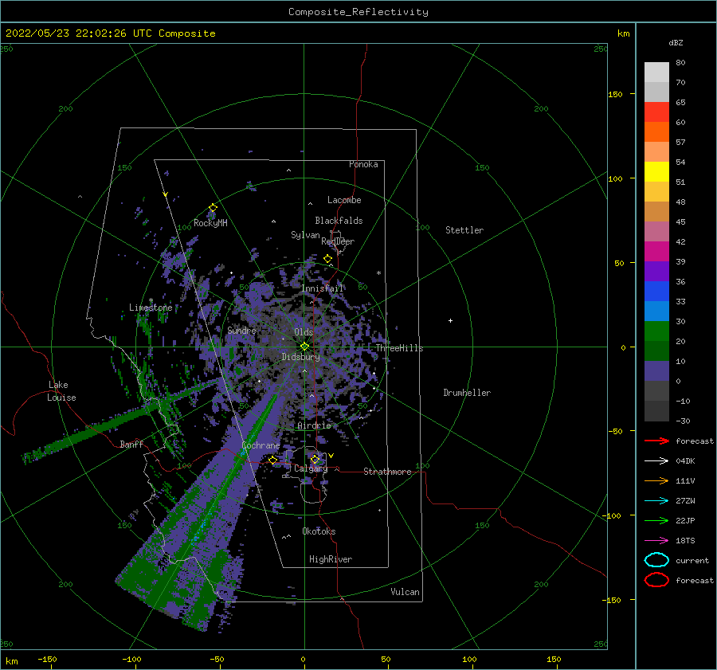Click the ThreeHills town label

point(399,348)
